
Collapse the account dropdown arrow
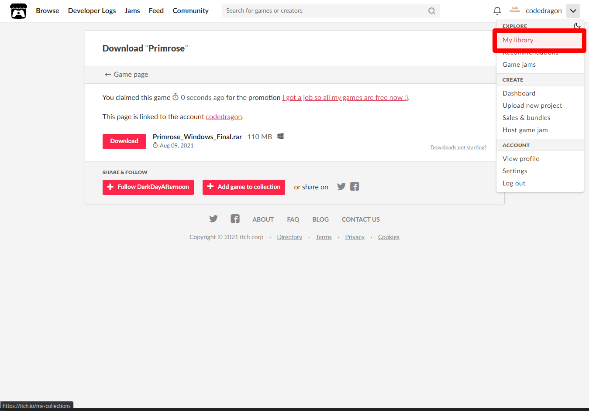573,11
